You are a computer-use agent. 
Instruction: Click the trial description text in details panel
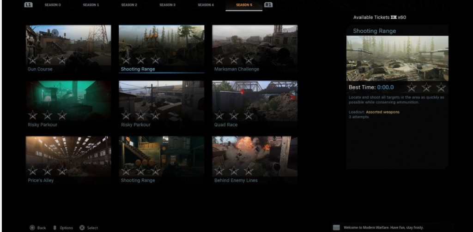pyautogui.click(x=396, y=100)
